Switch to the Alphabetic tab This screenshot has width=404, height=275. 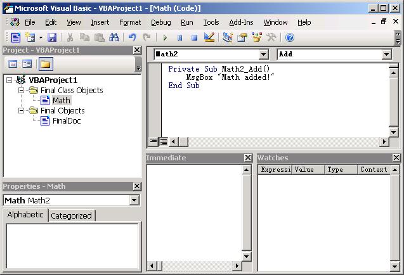click(25, 215)
